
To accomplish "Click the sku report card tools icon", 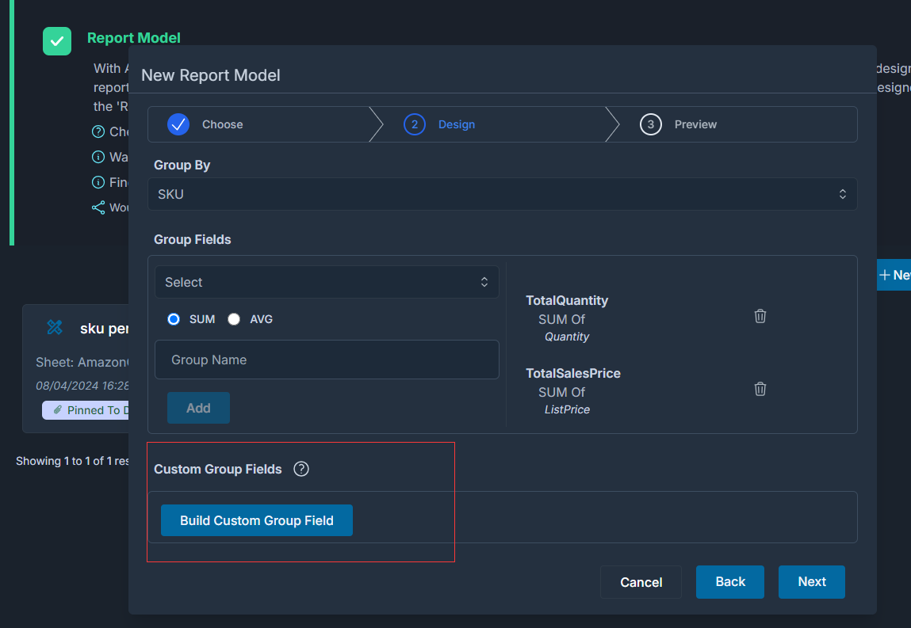I will click(x=55, y=327).
